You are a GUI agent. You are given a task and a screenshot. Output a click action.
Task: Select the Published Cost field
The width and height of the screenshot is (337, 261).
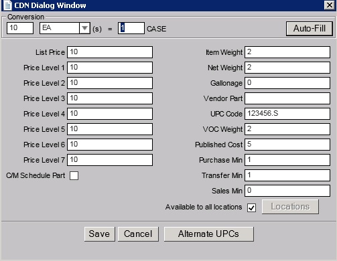[287, 145]
